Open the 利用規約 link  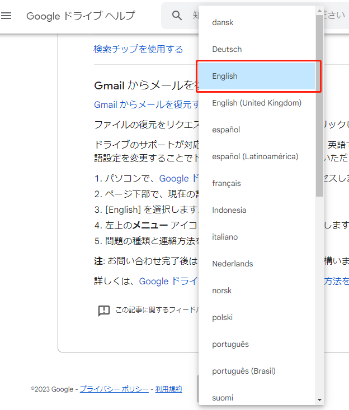point(168,389)
